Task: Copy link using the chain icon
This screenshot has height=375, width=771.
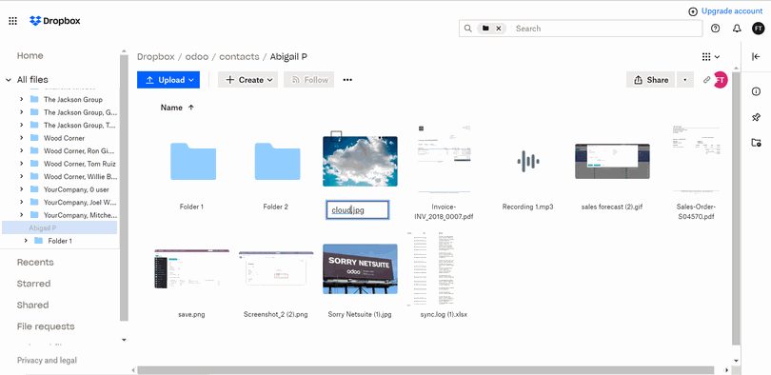Action: coord(706,80)
